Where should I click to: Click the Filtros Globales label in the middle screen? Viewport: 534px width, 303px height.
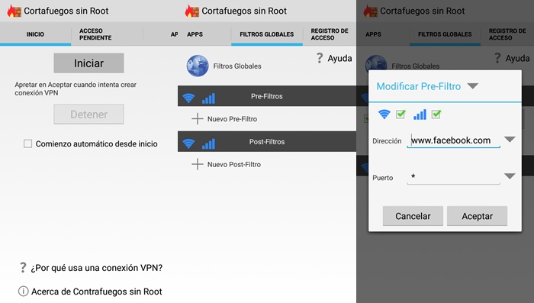237,66
